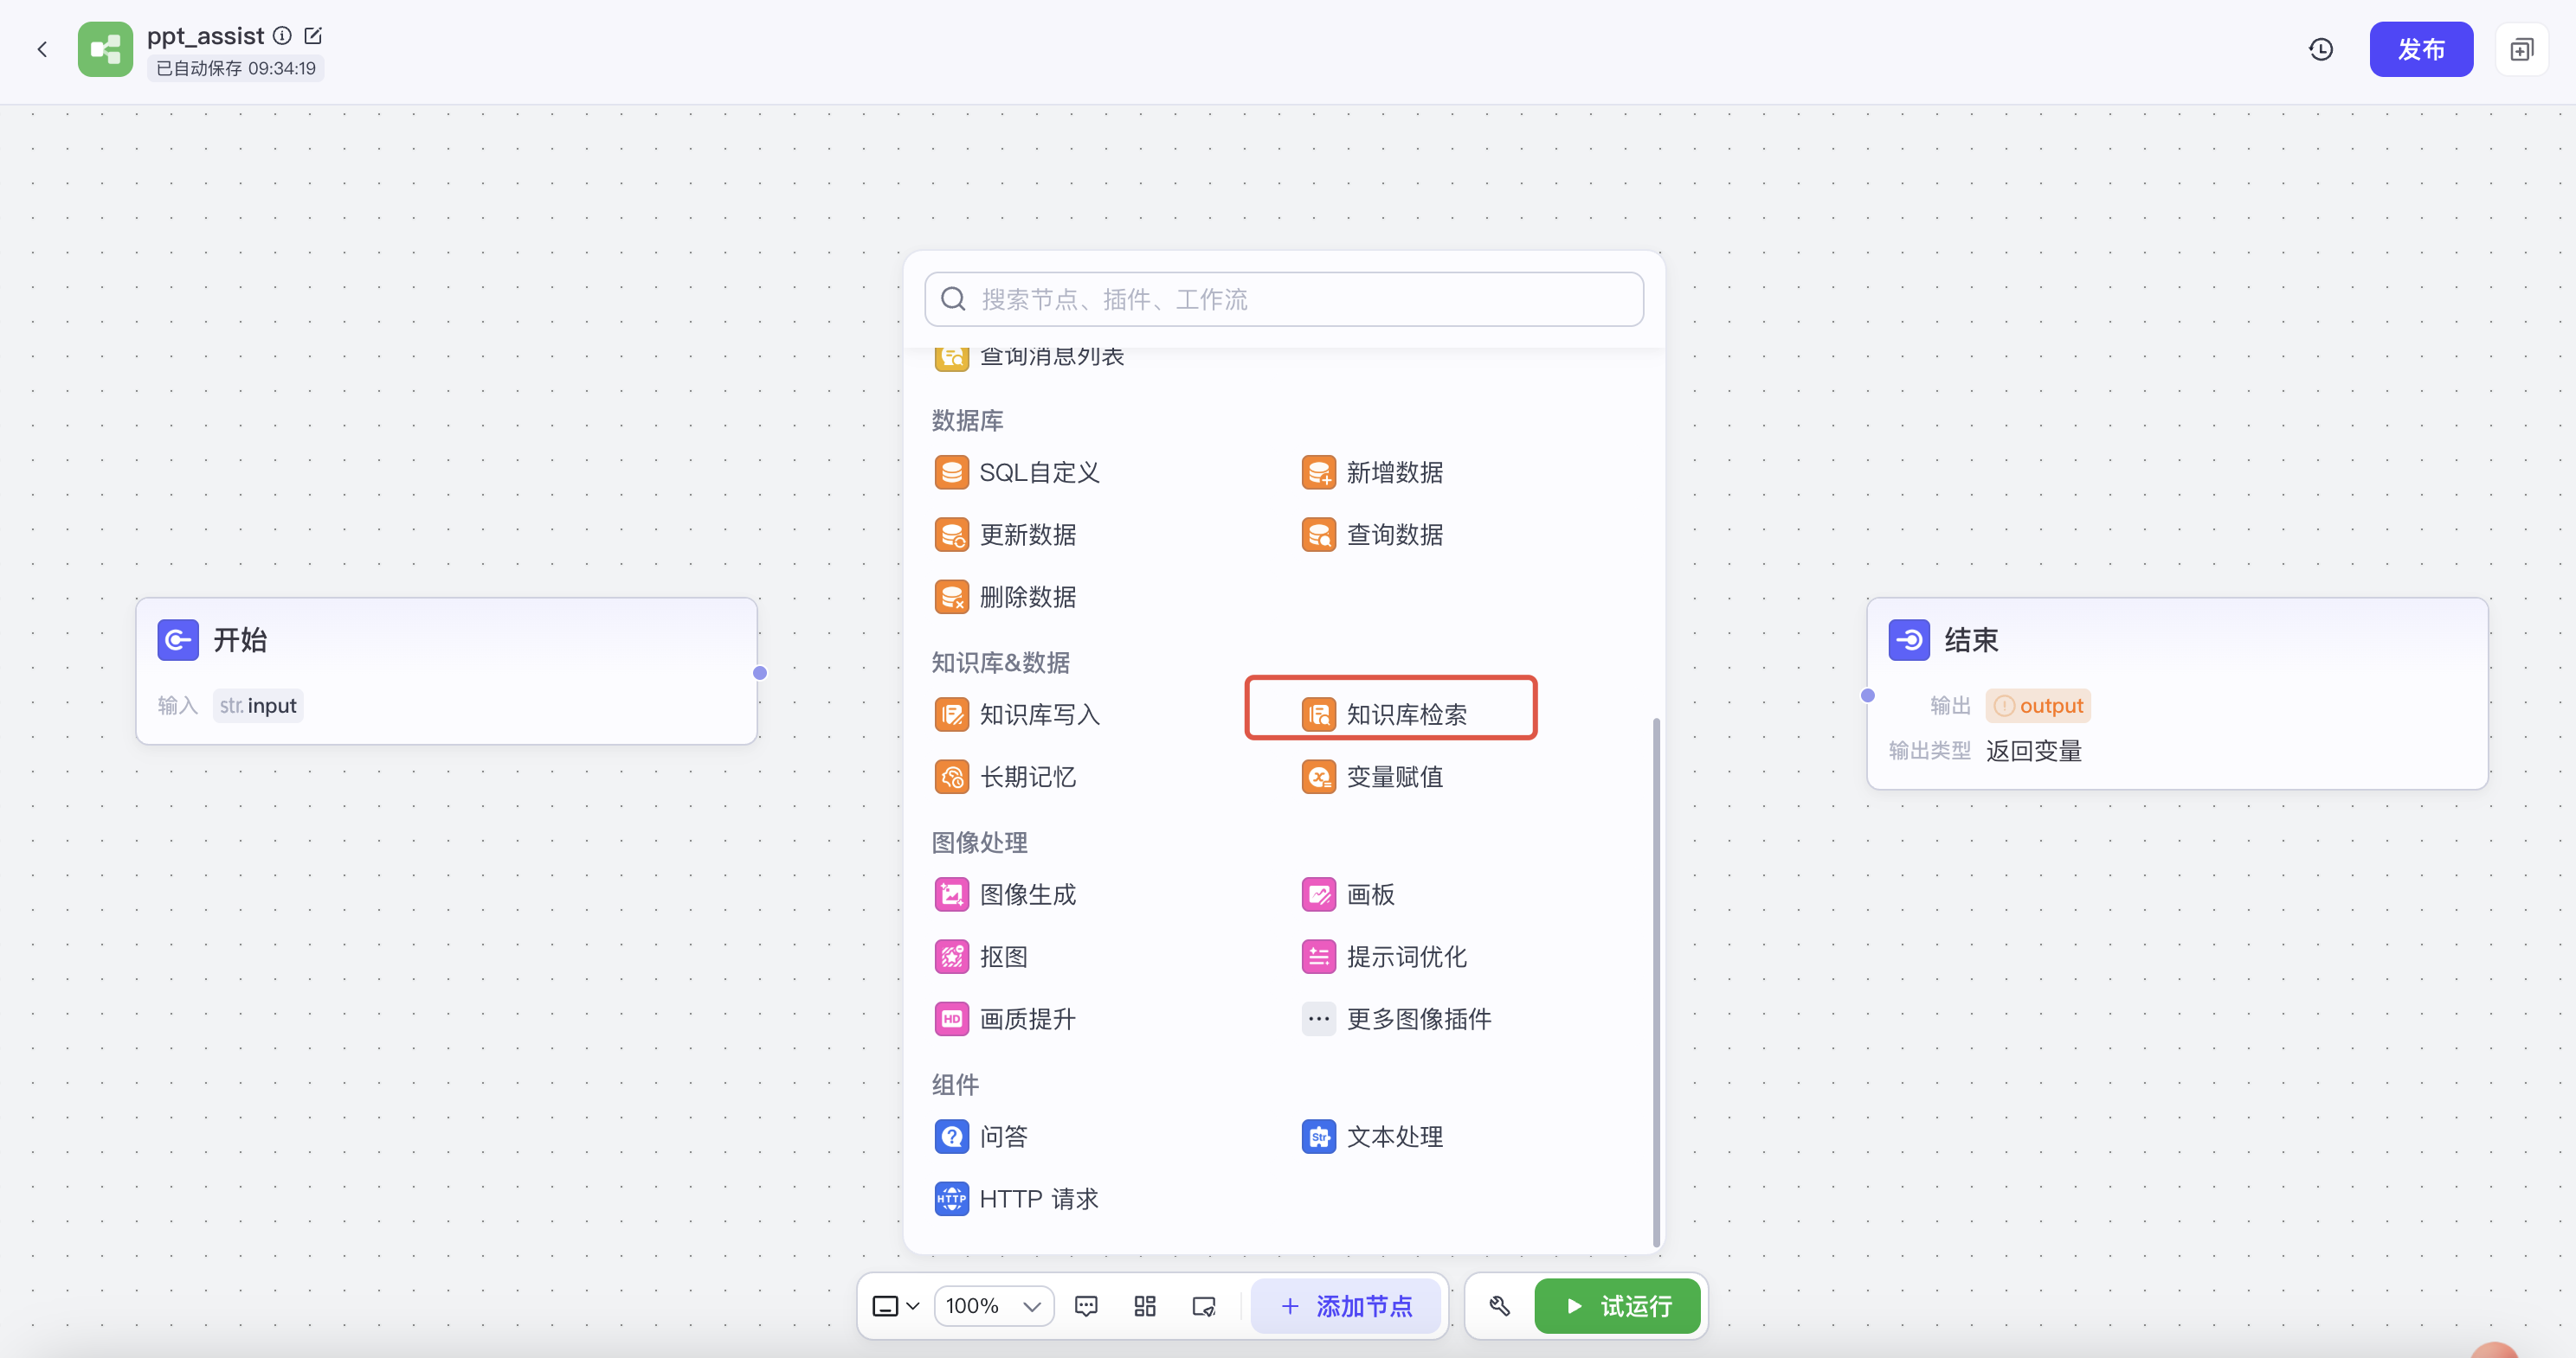Click the auto-layout grid icon
The height and width of the screenshot is (1358, 2576).
(1145, 1305)
